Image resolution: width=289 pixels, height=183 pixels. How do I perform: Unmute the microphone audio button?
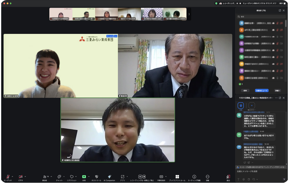click(x=8, y=177)
